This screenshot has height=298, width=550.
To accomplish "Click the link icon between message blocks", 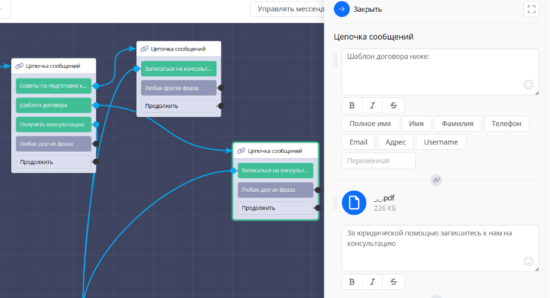I will (x=437, y=180).
